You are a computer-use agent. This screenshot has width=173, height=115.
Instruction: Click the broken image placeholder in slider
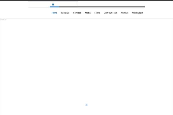(x=86, y=105)
